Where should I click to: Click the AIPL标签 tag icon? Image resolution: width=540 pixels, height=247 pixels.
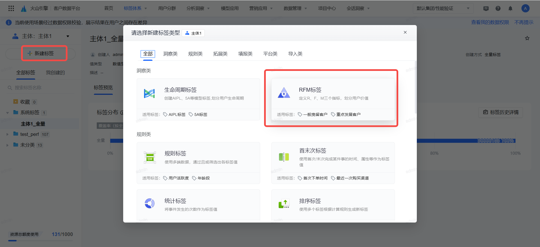[x=165, y=114]
